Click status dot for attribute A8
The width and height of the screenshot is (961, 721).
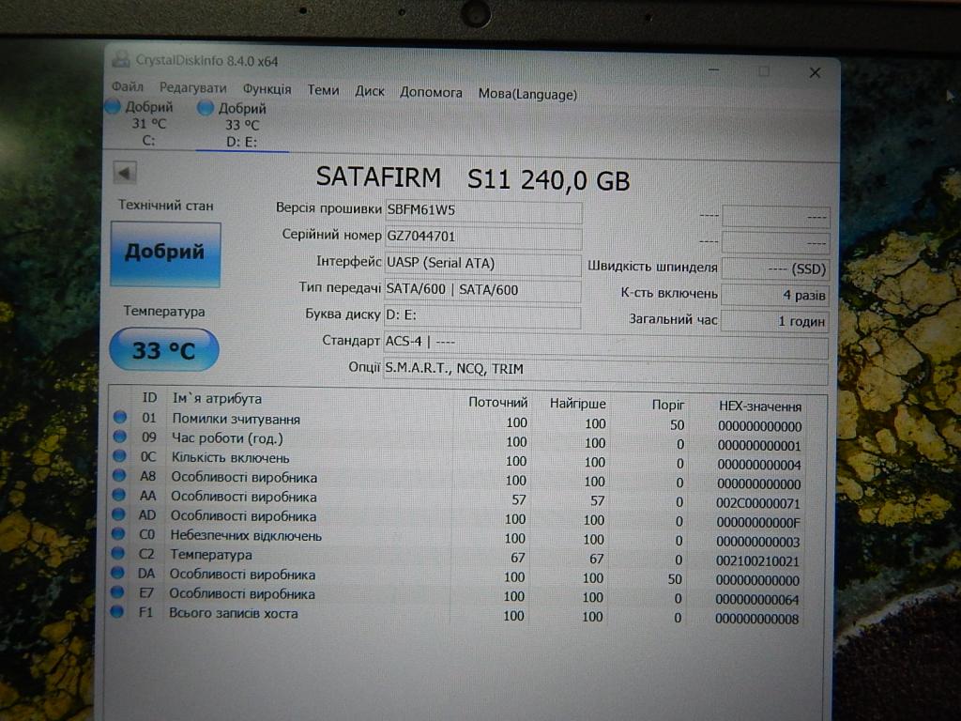click(119, 476)
